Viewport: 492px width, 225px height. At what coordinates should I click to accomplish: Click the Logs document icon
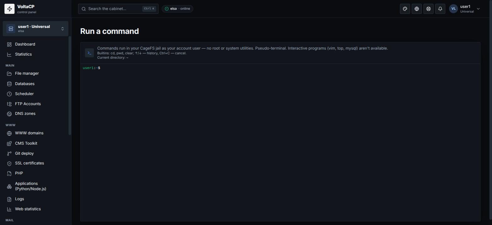click(x=9, y=199)
